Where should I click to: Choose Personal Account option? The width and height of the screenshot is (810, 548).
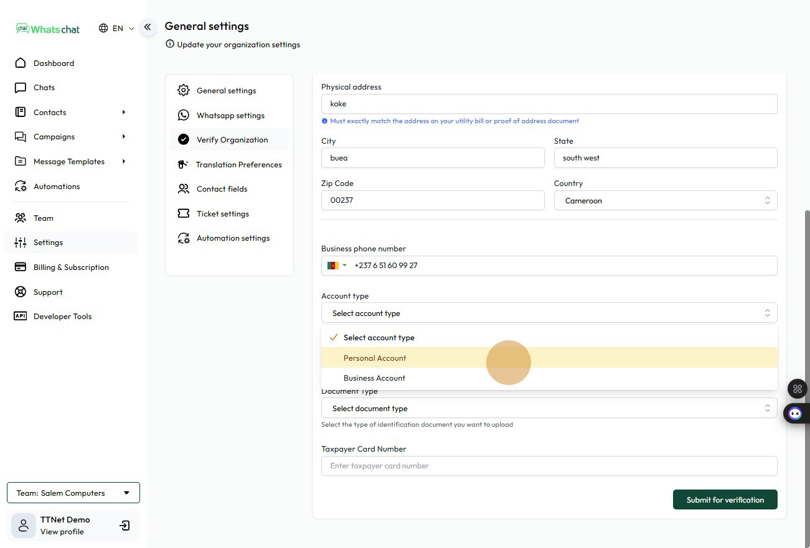pyautogui.click(x=375, y=358)
